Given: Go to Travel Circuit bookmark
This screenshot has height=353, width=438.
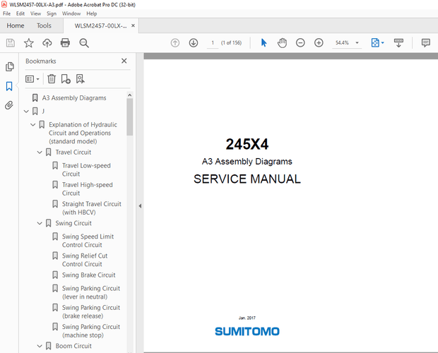Looking at the screenshot, I should tap(73, 152).
